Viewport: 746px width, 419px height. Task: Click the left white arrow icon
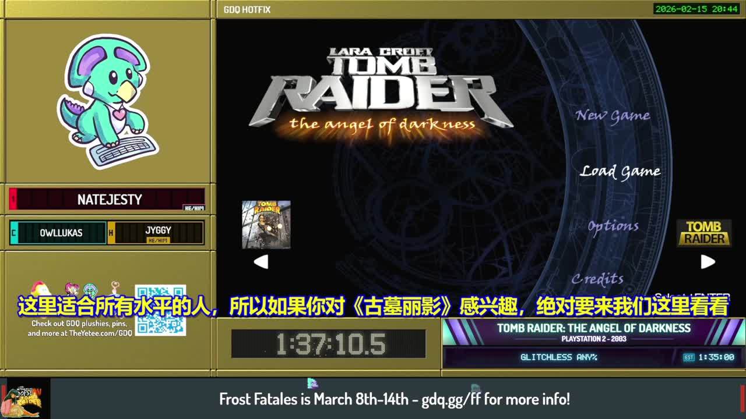(x=261, y=262)
